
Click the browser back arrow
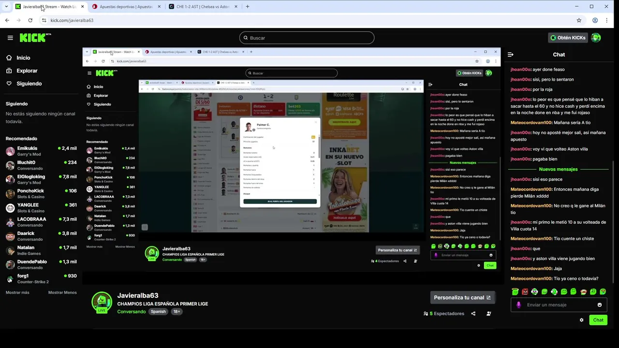point(7,20)
